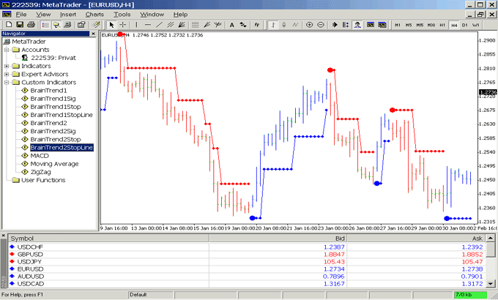Image resolution: width=498 pixels, height=300 pixels.
Task: Close the Navigator panel
Action: click(94, 33)
